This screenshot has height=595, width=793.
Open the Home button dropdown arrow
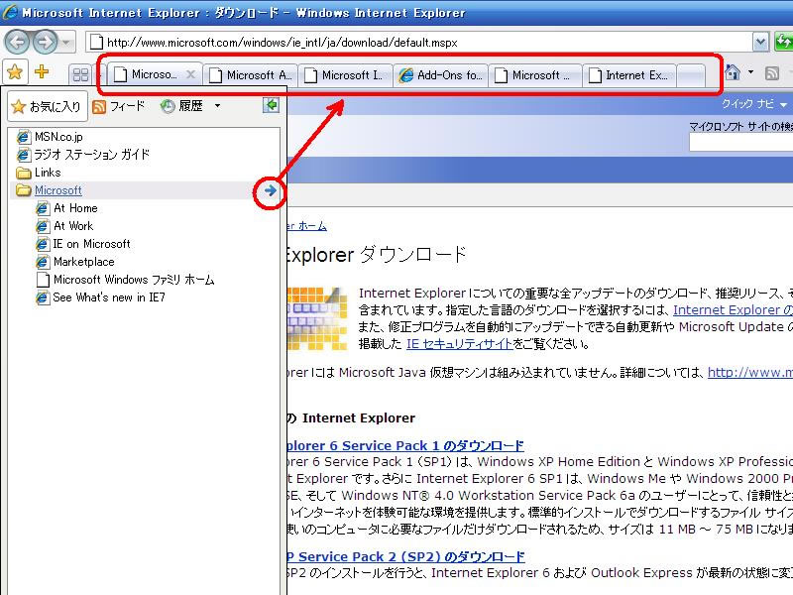click(x=751, y=72)
